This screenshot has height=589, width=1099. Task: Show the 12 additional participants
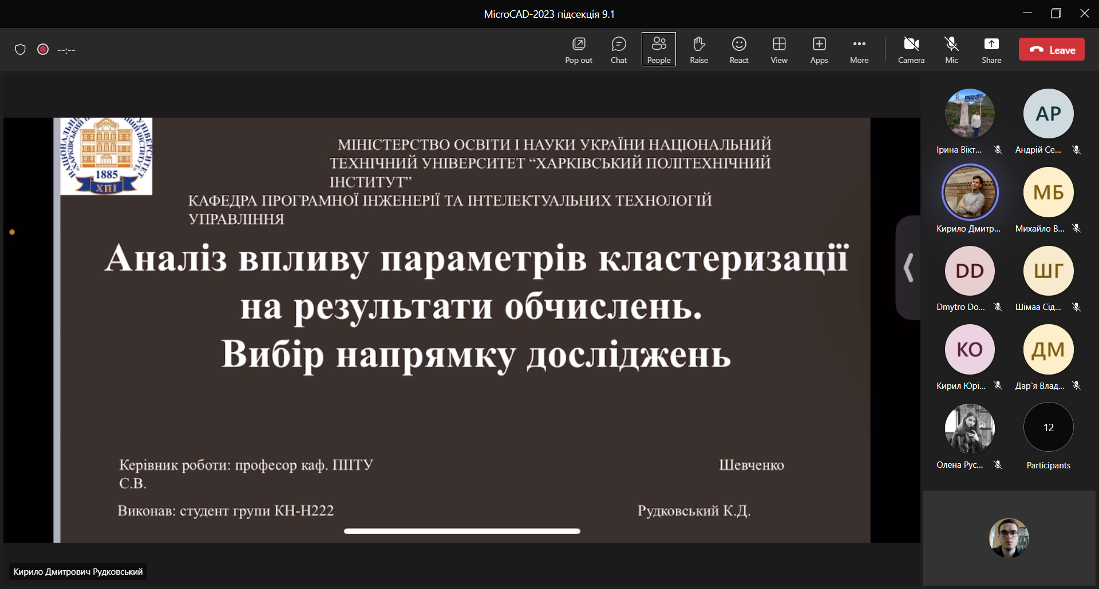[x=1047, y=428]
